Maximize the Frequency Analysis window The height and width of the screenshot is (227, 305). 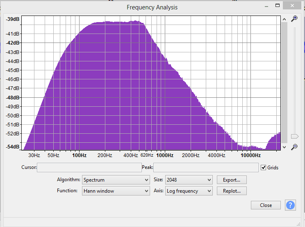point(278,5)
